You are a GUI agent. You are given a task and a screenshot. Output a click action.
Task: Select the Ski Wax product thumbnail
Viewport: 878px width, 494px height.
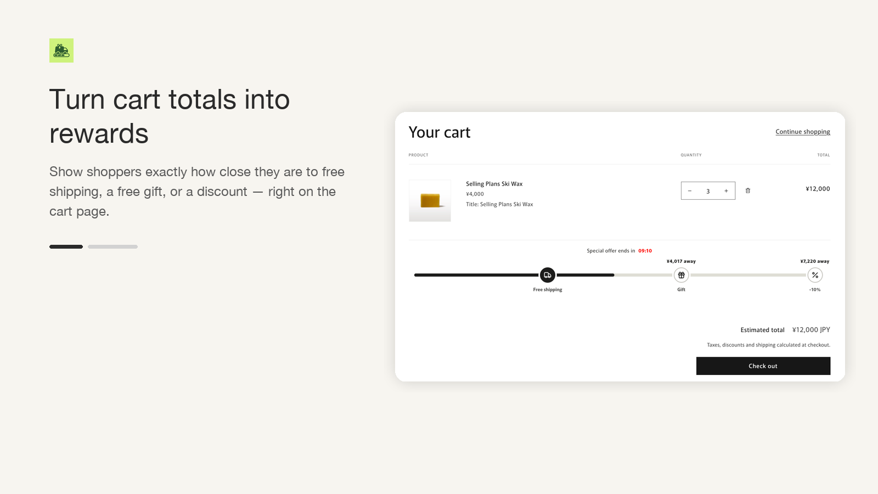pyautogui.click(x=430, y=201)
